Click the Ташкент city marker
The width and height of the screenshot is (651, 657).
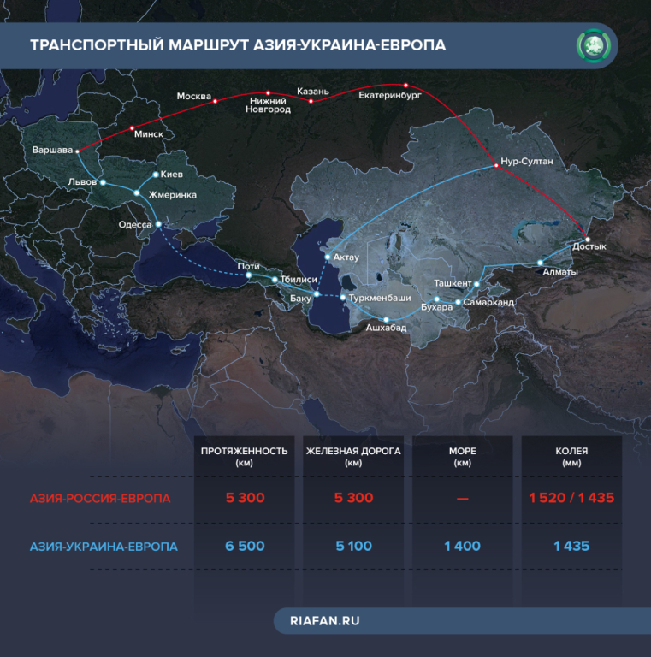pyautogui.click(x=477, y=283)
